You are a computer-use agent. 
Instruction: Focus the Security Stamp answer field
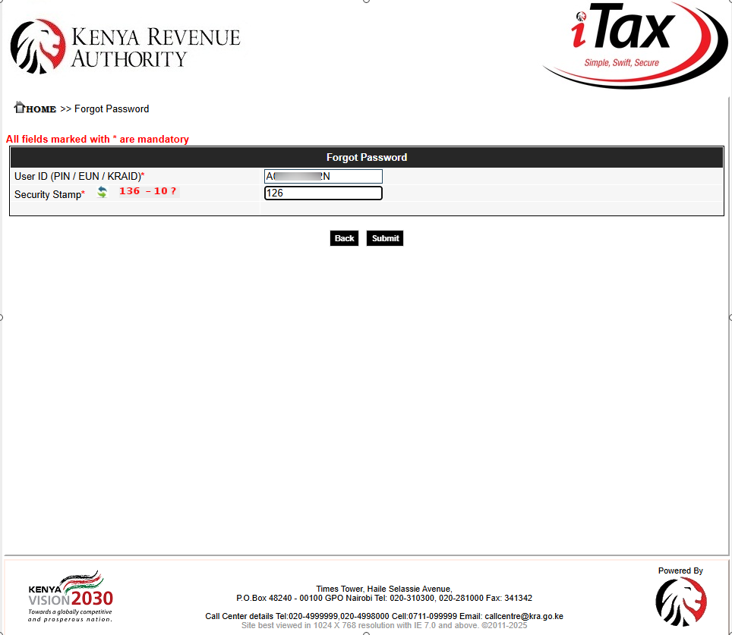(x=323, y=193)
